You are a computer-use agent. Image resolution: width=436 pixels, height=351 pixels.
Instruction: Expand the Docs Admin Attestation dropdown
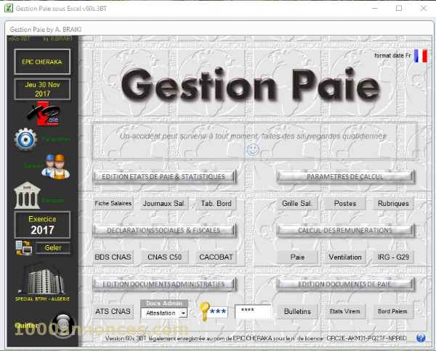coord(183,313)
